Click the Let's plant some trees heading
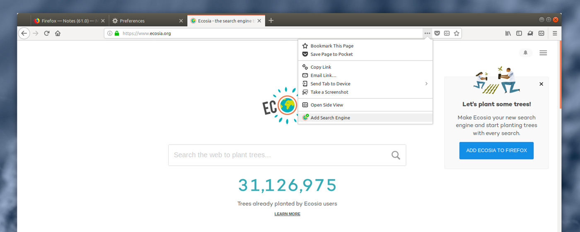This screenshot has height=232, width=580. tap(496, 104)
